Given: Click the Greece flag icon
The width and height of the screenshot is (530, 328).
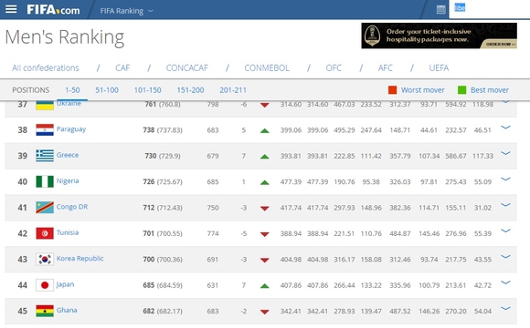Looking at the screenshot, I should coord(45,156).
